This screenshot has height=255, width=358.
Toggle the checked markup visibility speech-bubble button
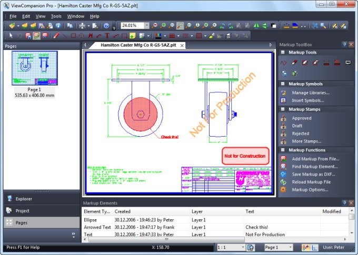(x=36, y=36)
